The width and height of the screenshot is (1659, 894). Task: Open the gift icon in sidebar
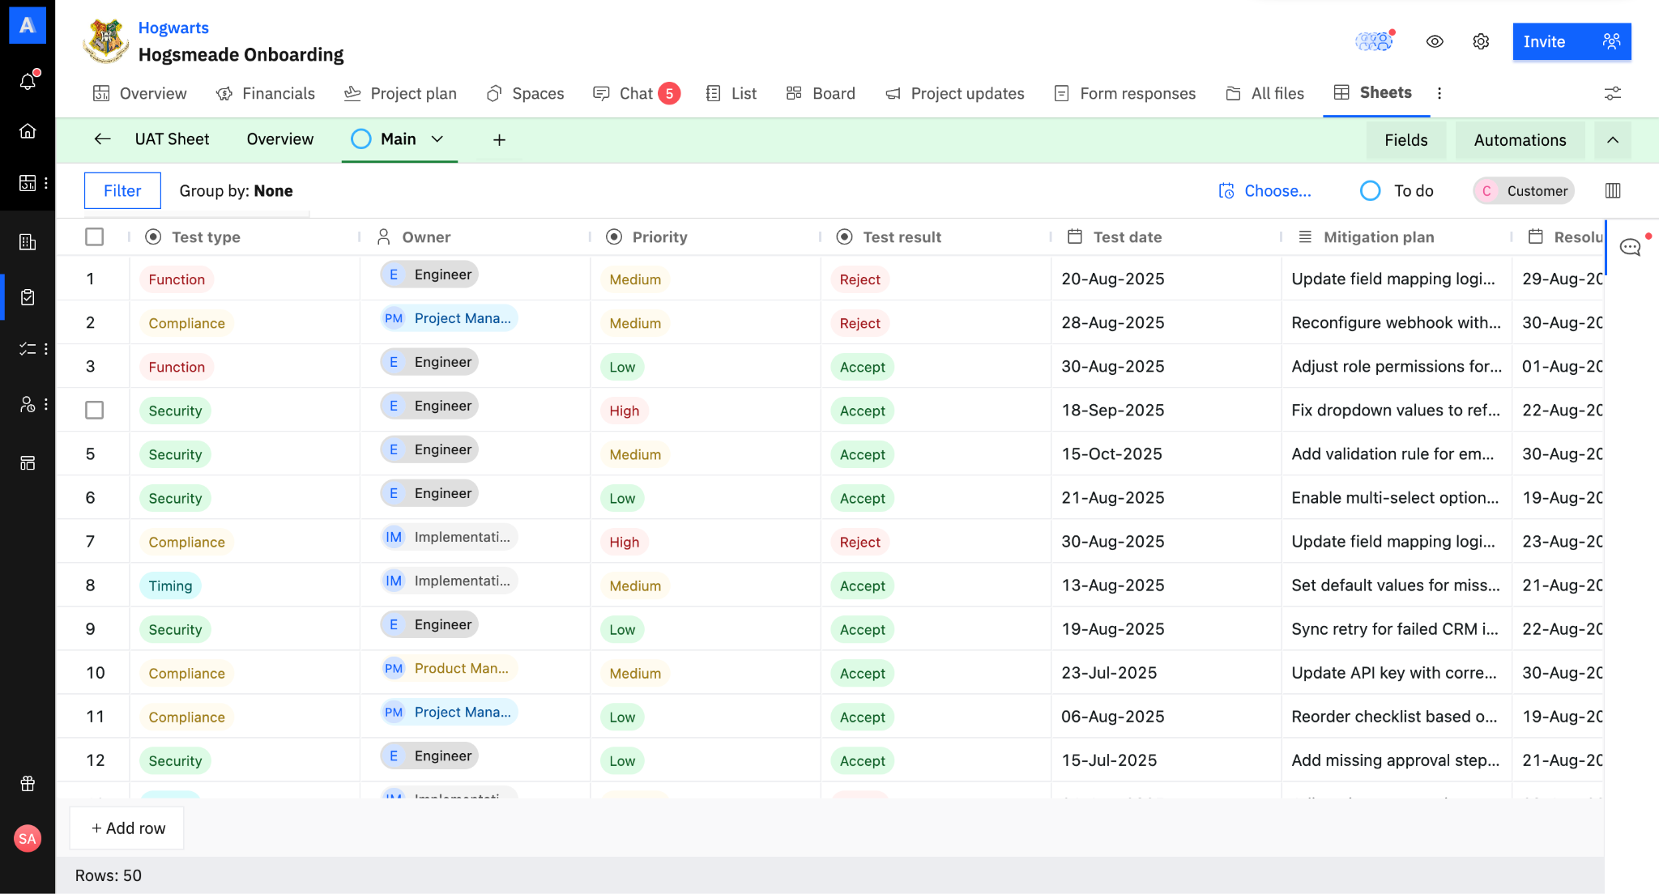(x=28, y=783)
